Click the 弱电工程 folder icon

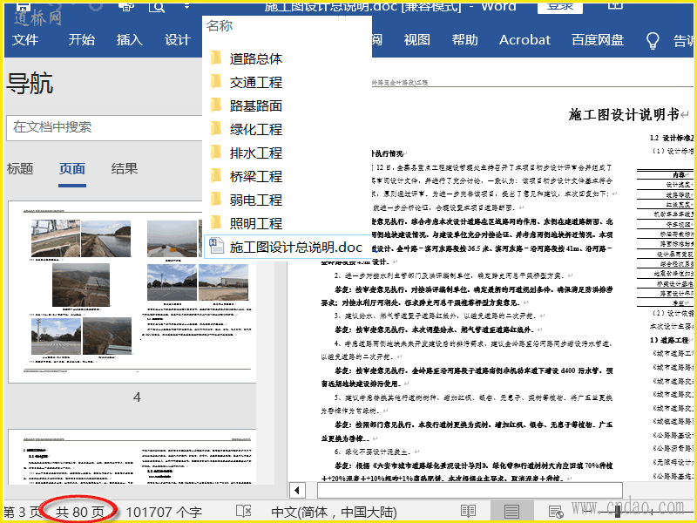coord(216,200)
